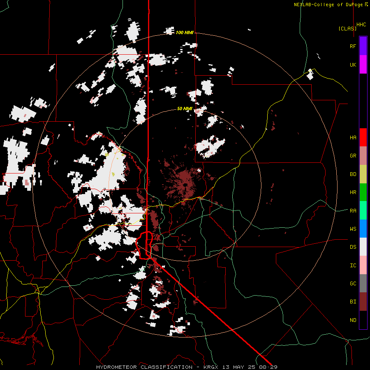Click the GR legend label
Viewport: 370px width, 370px height.
point(353,156)
